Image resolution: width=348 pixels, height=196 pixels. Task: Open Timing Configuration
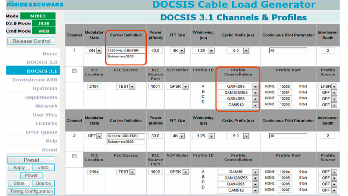tap(31, 191)
